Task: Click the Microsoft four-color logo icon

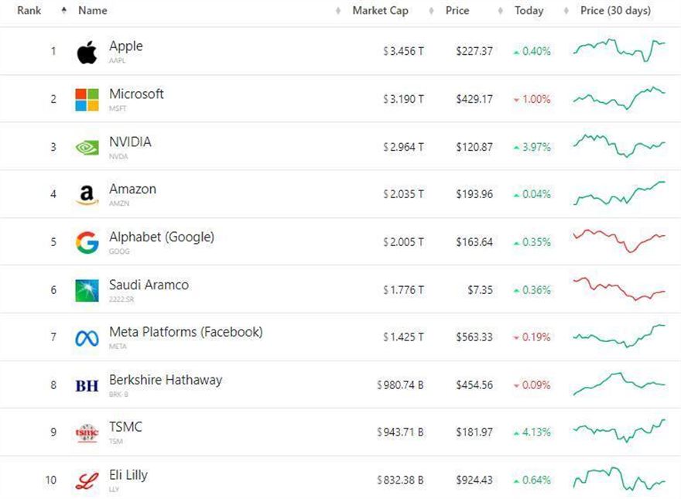Action: click(87, 100)
